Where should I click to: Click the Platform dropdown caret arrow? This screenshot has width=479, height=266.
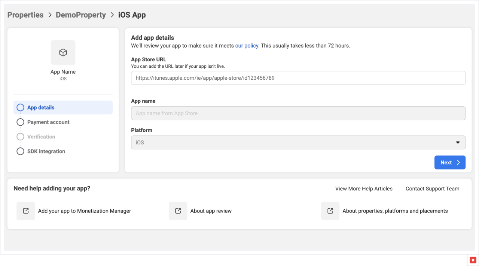point(458,143)
